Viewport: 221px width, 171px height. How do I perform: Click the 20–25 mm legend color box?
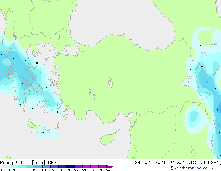(x=62, y=166)
